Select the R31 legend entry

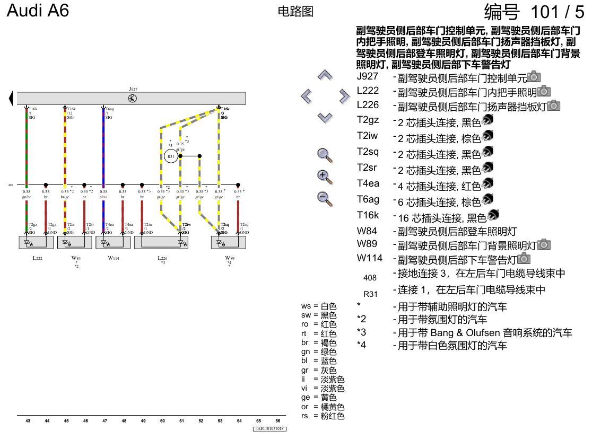tap(454, 292)
